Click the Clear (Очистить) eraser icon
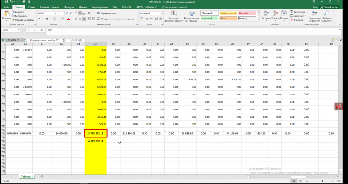The image size is (348, 184). pyautogui.click(x=292, y=20)
